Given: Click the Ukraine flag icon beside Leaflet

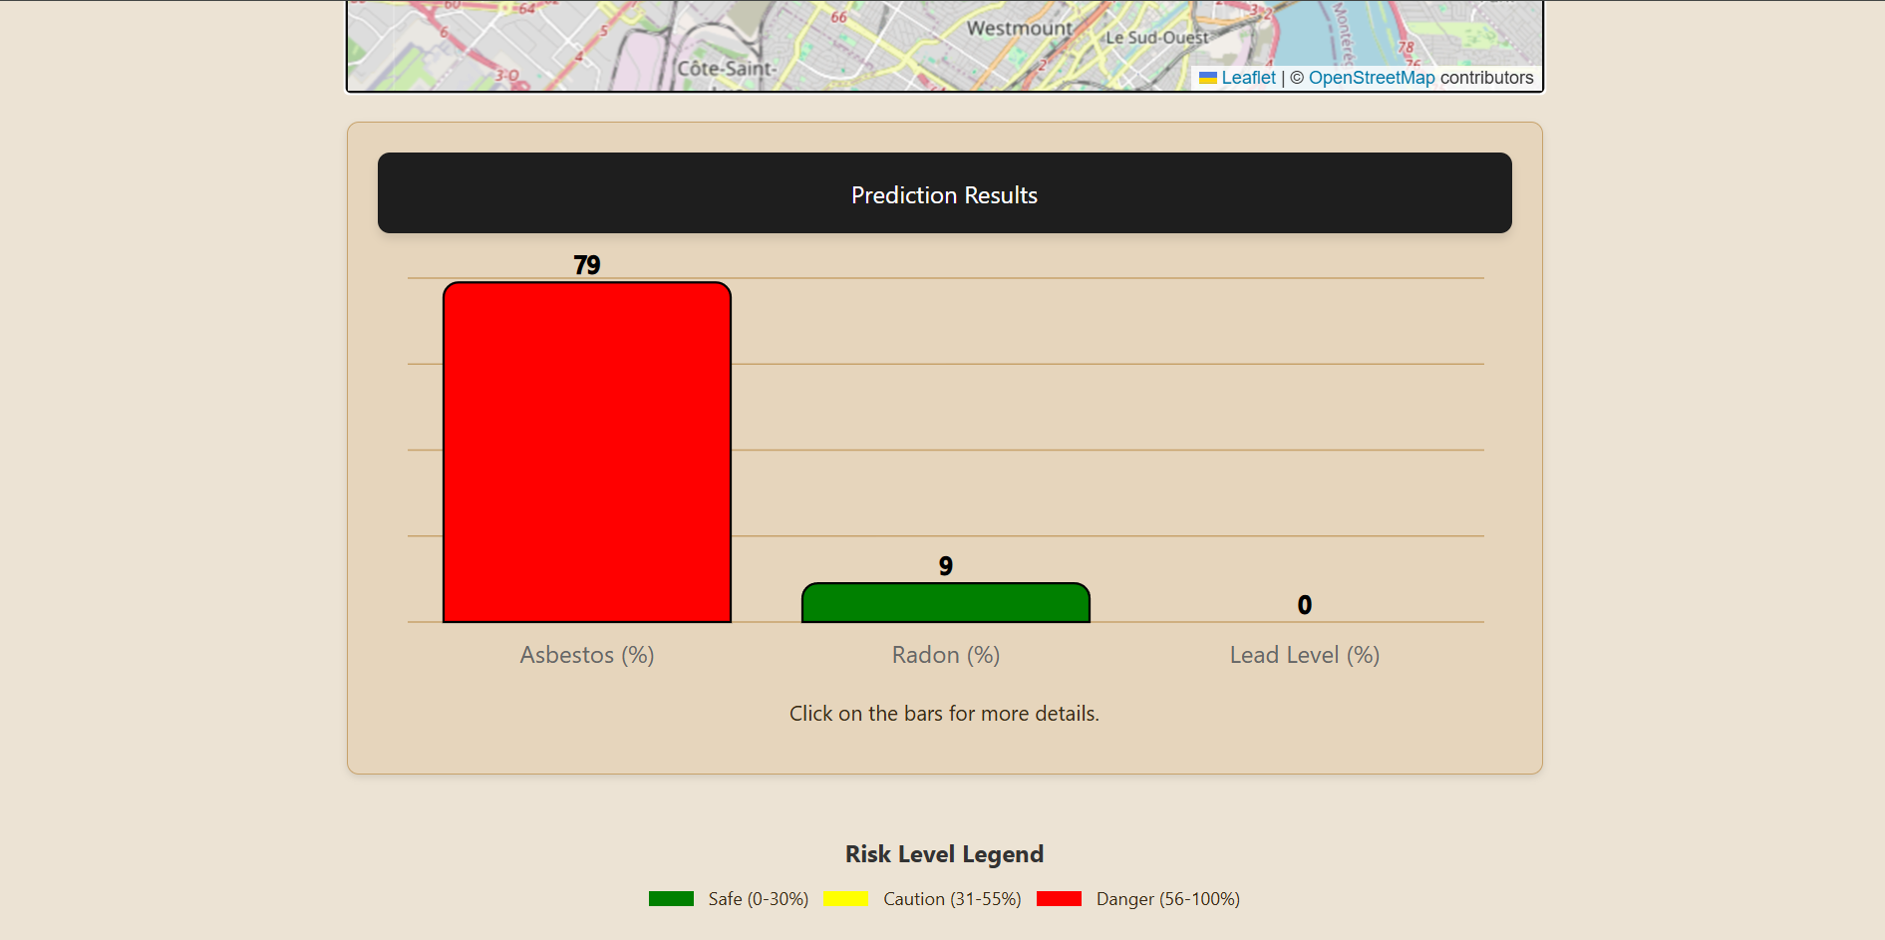Looking at the screenshot, I should [1208, 78].
